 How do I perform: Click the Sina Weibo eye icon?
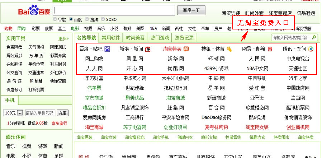[147, 49]
